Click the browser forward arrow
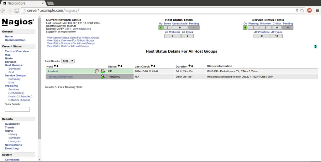Viewport: 321px width, 162px height. [x=10, y=10]
